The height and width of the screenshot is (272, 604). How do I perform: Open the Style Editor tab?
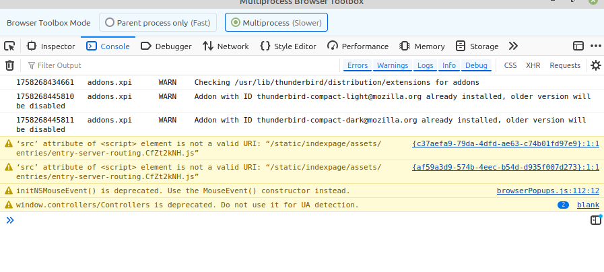pyautogui.click(x=288, y=46)
